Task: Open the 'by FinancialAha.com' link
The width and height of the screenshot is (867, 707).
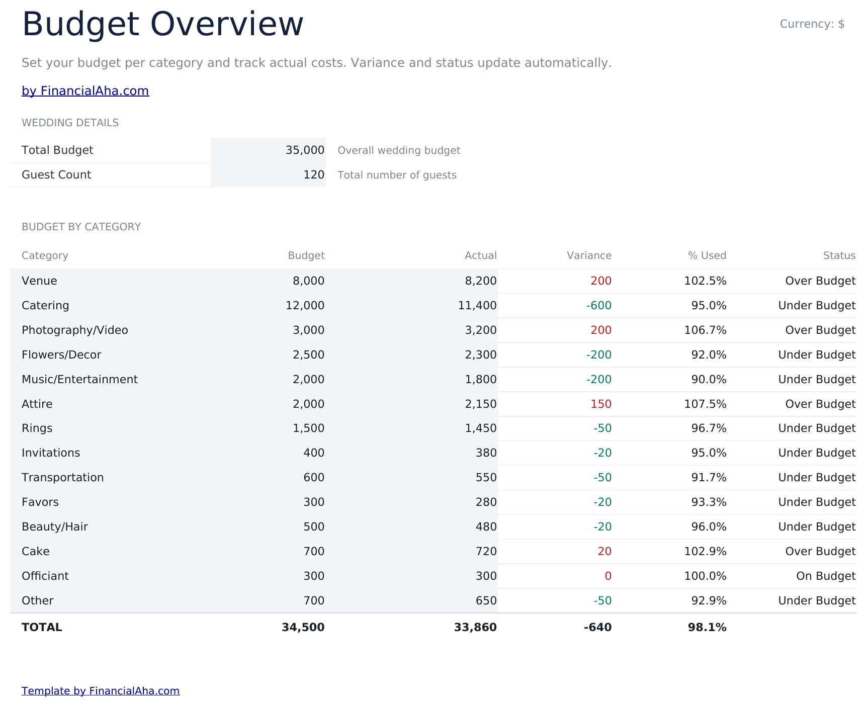Action: (x=85, y=91)
